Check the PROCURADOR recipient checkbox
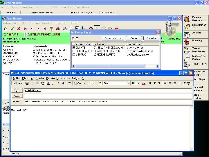Image resolution: width=209 pixels, height=157 pixels. pos(74,51)
